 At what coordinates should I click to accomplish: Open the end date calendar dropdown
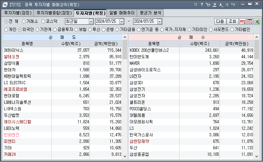[160, 21]
